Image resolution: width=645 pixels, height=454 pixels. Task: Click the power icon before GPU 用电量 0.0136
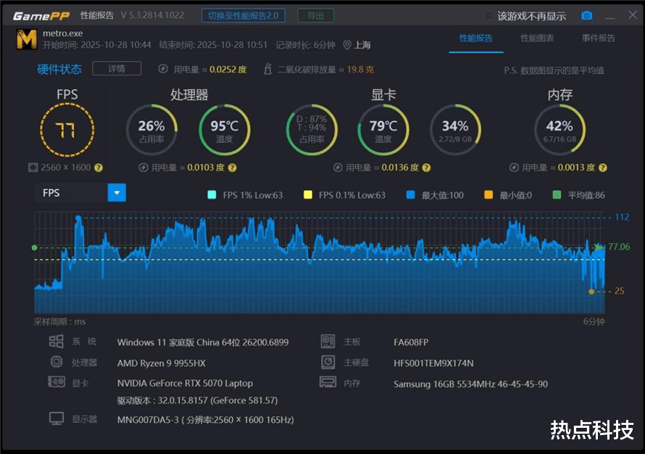[338, 168]
